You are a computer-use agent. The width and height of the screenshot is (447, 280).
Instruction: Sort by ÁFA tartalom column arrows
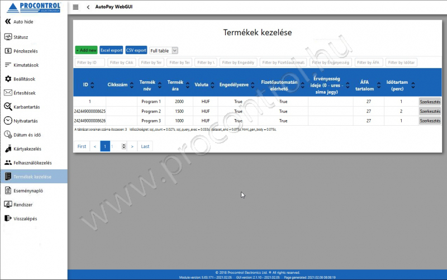[379, 85]
